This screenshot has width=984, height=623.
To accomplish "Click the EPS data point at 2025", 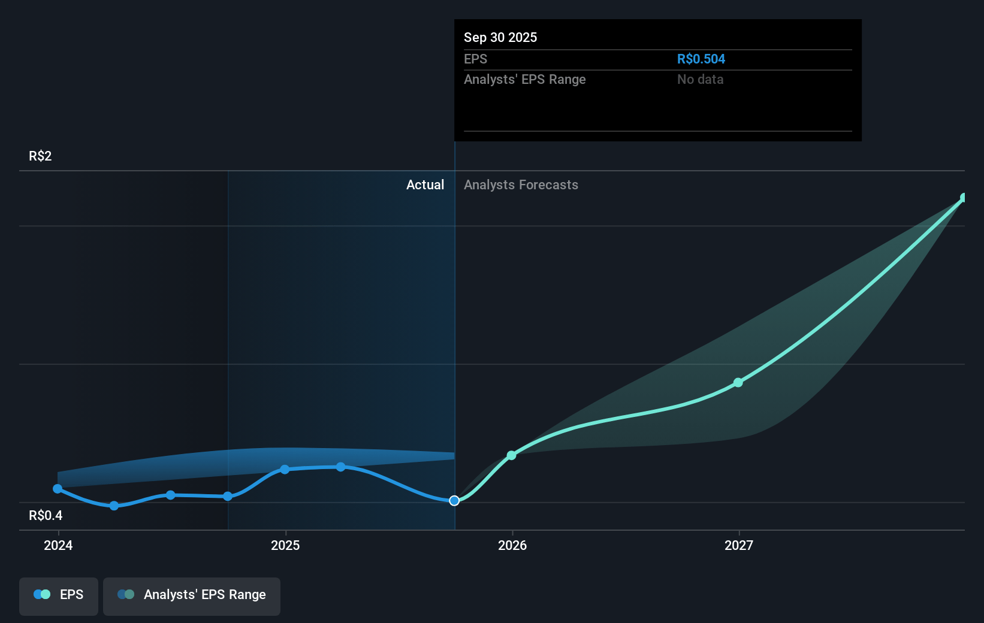I will coord(285,469).
